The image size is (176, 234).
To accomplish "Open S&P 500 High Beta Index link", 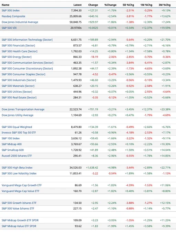I will (x=17, y=168).
